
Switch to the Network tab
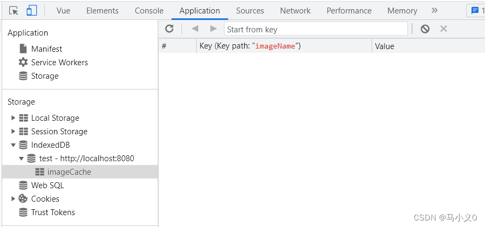295,11
